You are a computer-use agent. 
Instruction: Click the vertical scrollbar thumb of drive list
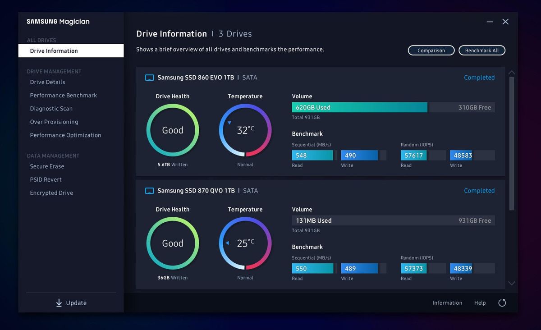tap(511, 143)
